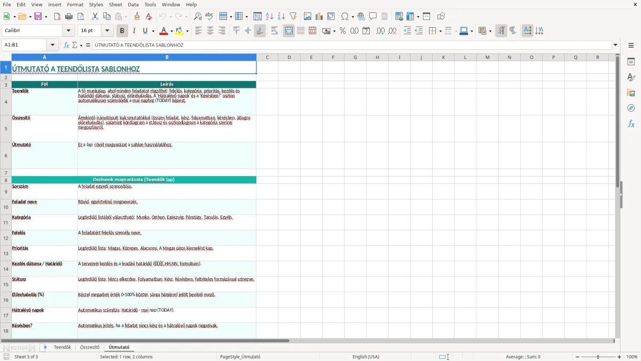Click the Sort Ascending icon
Screen dimensions: 641x361
[x=270, y=17]
